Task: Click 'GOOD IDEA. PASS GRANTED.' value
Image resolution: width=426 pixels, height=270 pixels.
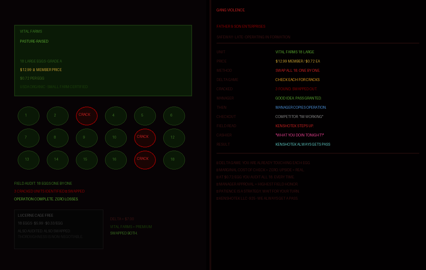Action: [299, 98]
